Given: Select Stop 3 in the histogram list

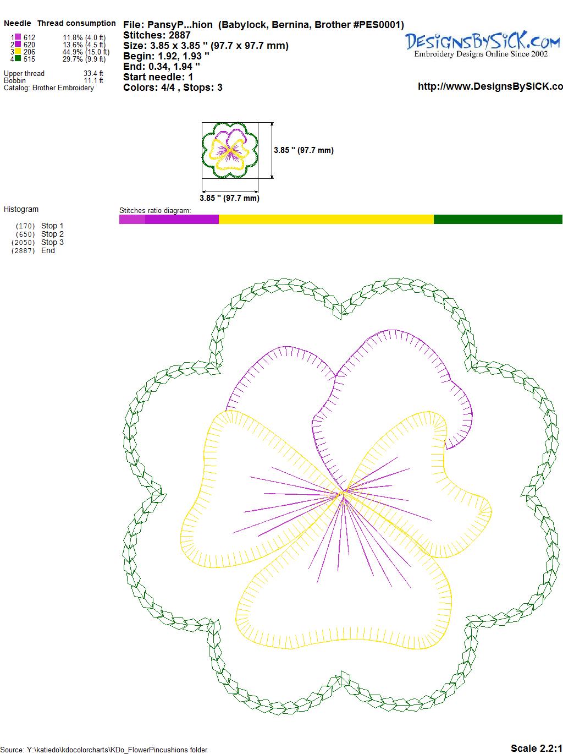Looking at the screenshot, I should pyautogui.click(x=52, y=242).
